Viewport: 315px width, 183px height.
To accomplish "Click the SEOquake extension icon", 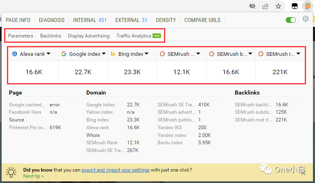I will [x=308, y=6].
